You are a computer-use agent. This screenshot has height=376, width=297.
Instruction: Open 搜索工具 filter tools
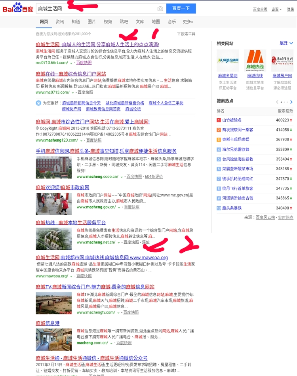186,34
